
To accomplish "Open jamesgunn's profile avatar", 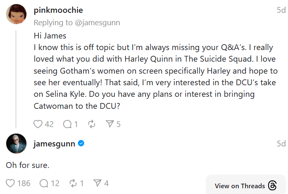I will tap(16, 144).
